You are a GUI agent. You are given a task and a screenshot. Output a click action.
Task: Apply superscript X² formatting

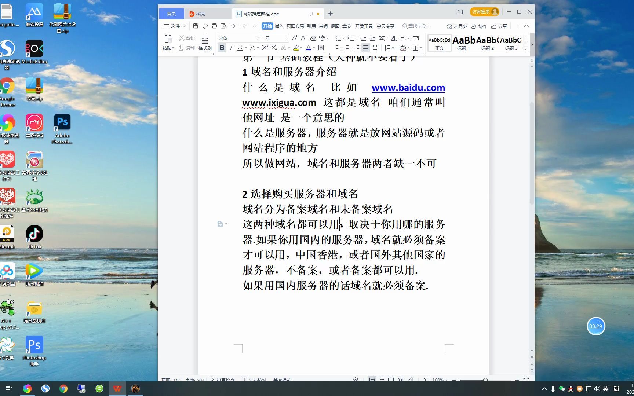[x=265, y=48]
